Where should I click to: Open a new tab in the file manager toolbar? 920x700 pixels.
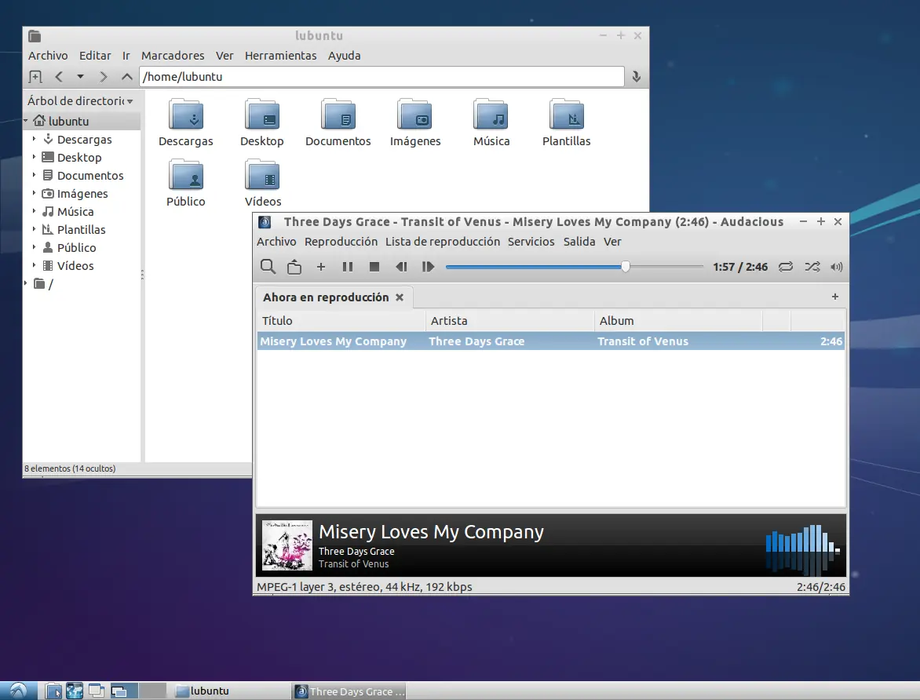[x=35, y=77]
